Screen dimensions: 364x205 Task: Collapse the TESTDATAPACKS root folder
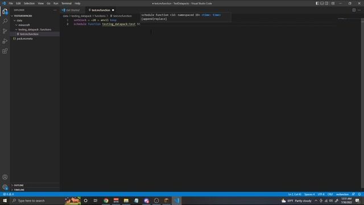coord(35,16)
